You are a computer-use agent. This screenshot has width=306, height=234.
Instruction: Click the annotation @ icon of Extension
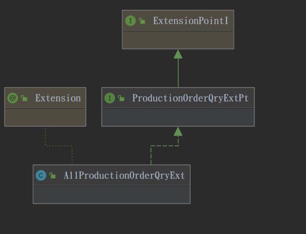(13, 98)
